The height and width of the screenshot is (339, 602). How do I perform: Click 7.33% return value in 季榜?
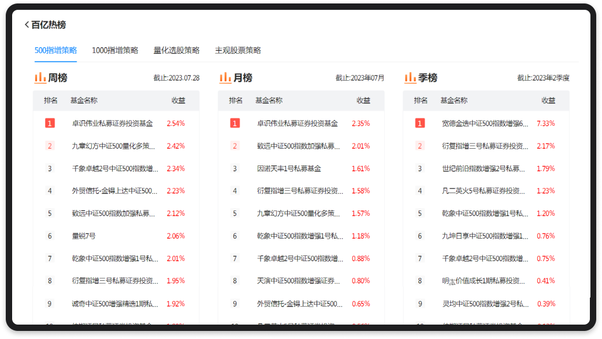click(x=545, y=123)
